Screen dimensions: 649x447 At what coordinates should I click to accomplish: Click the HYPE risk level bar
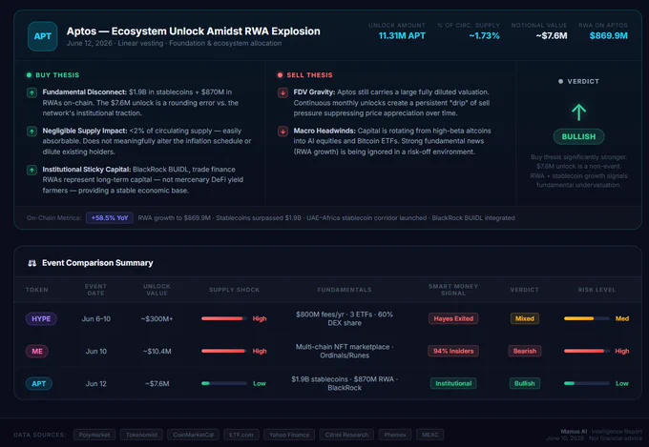(587, 319)
